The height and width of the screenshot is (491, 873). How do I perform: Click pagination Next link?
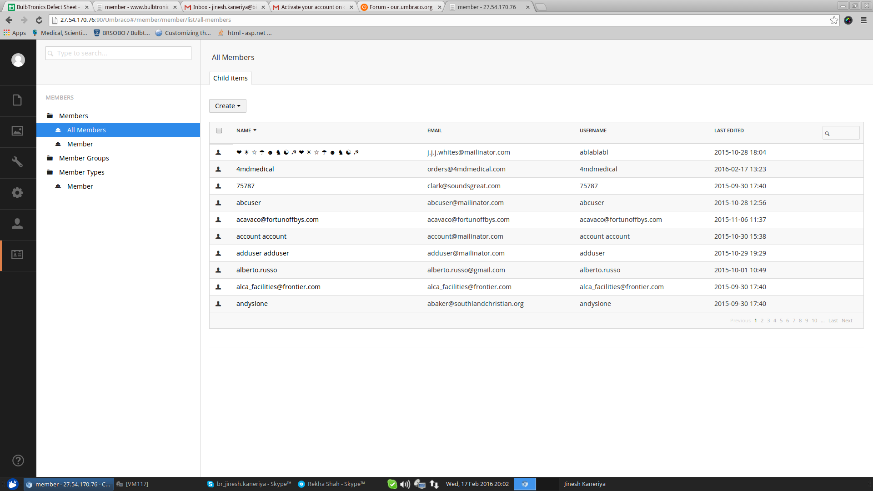[847, 321]
